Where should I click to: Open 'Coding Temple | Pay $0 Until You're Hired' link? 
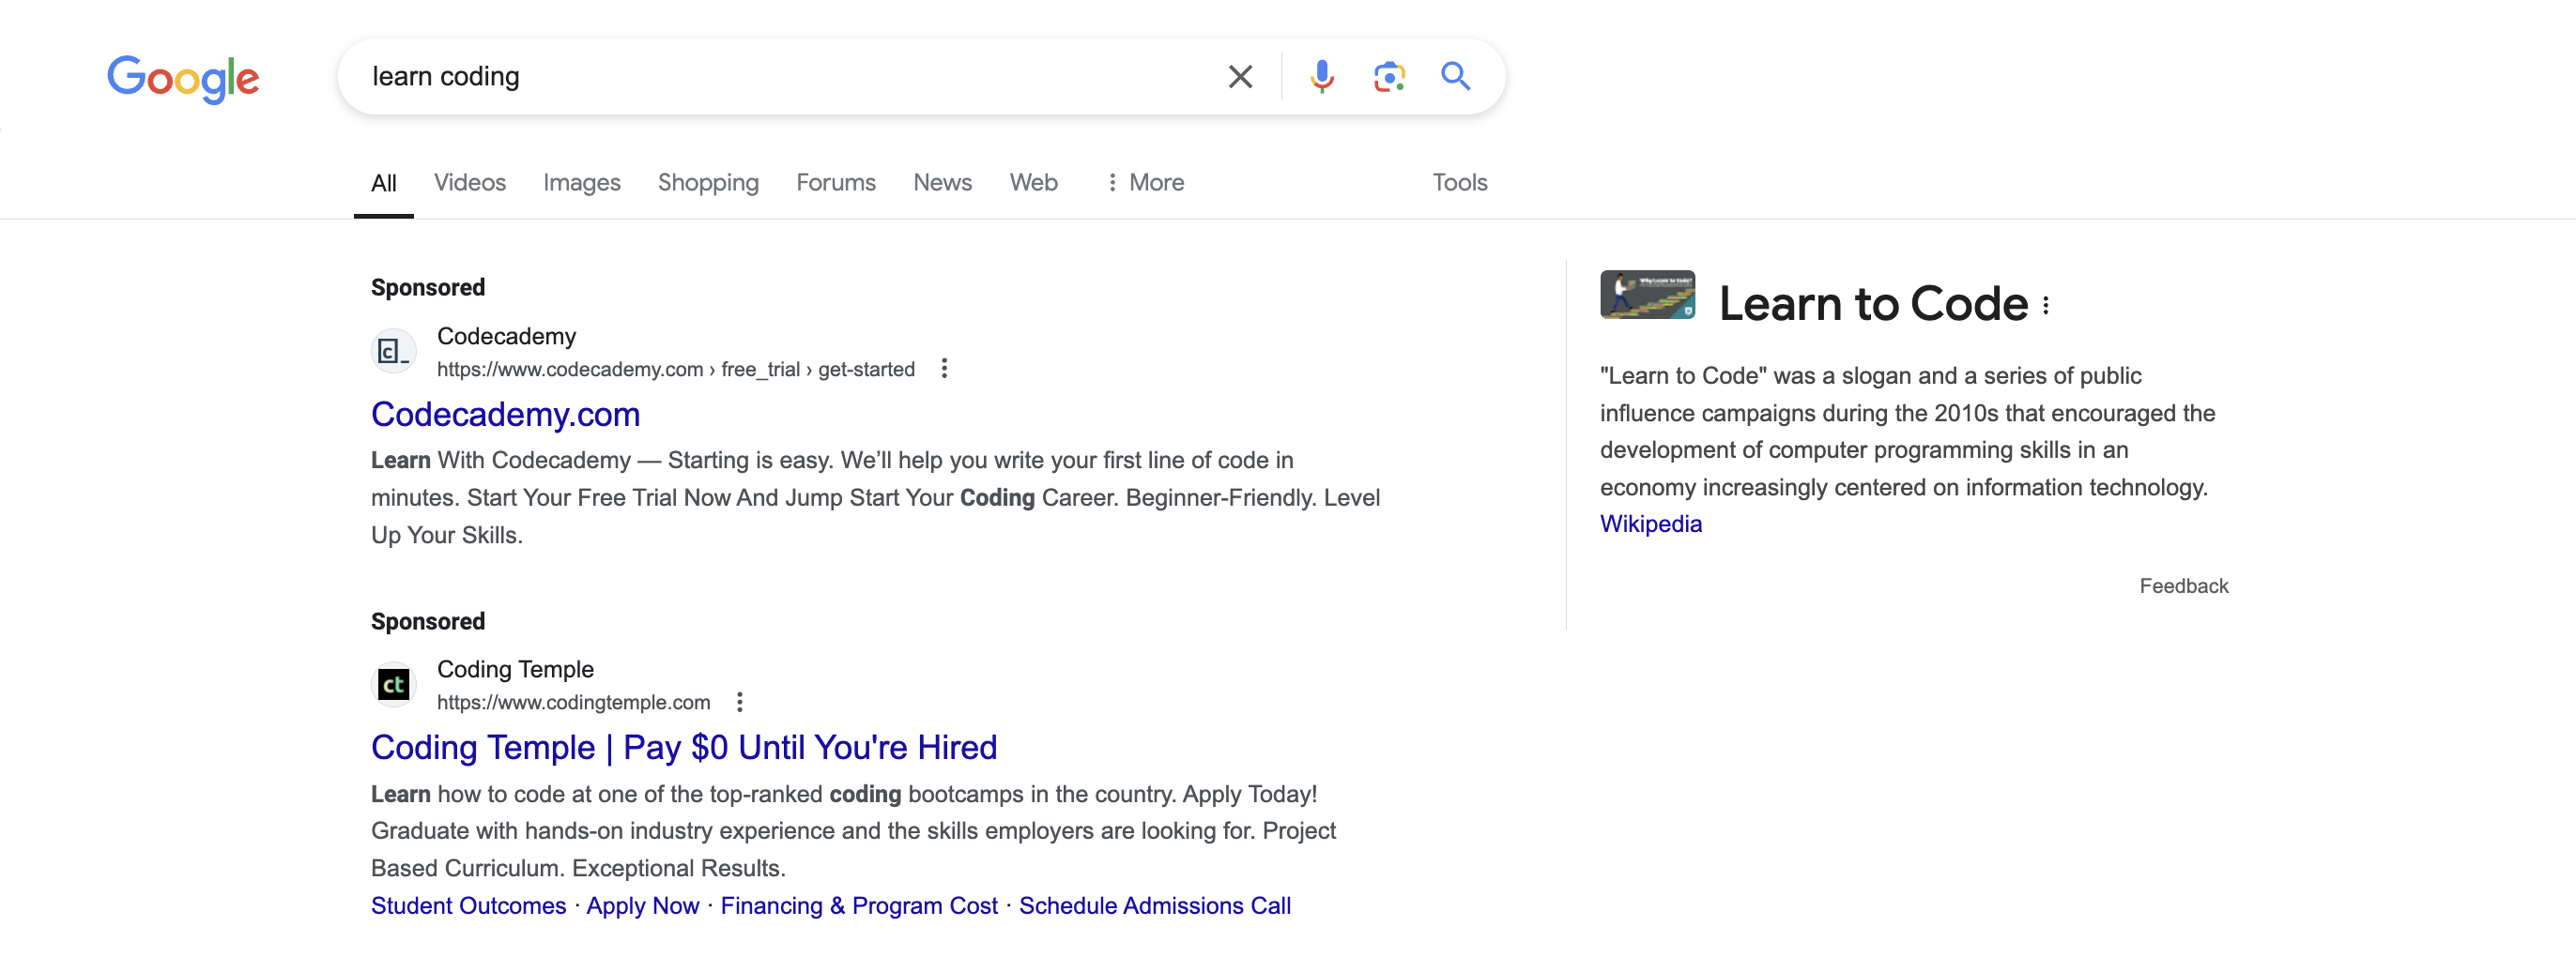coord(684,748)
